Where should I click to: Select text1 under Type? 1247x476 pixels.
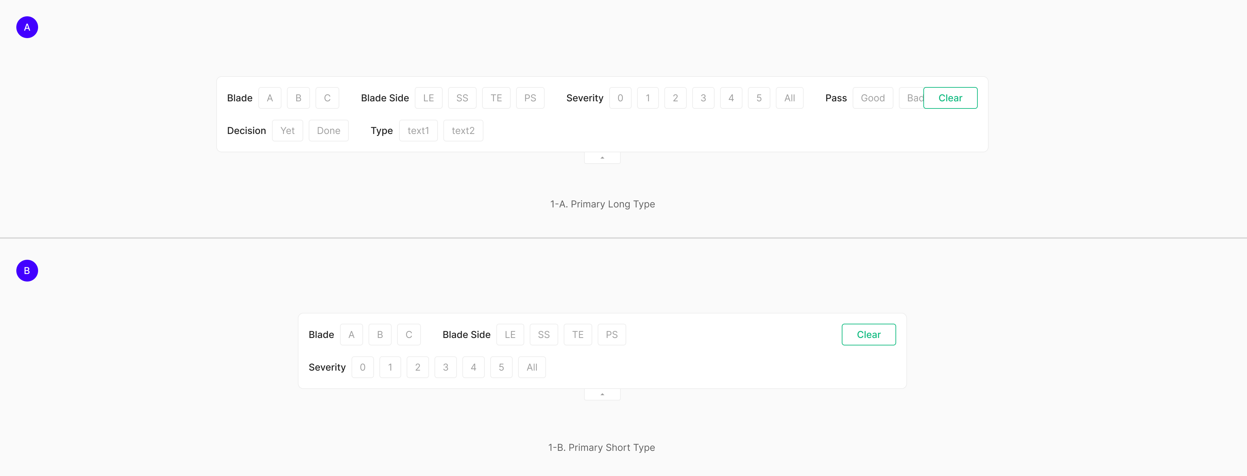coord(418,131)
